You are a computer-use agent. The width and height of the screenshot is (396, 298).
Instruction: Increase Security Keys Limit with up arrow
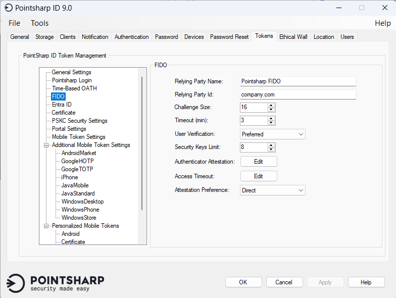(x=271, y=145)
